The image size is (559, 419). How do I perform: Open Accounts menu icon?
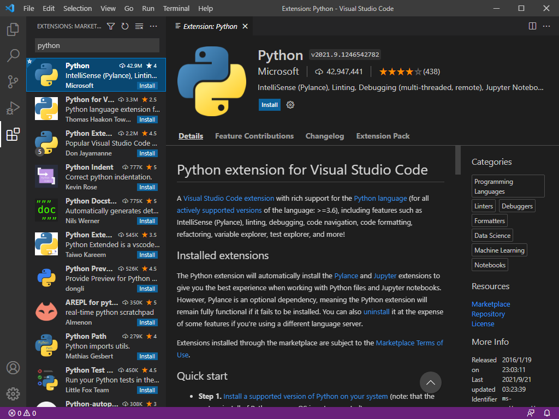tap(13, 368)
